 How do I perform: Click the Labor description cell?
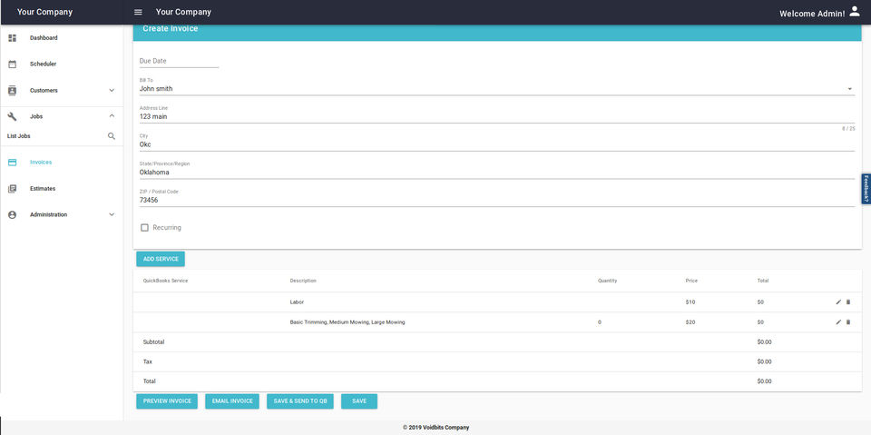coord(298,302)
